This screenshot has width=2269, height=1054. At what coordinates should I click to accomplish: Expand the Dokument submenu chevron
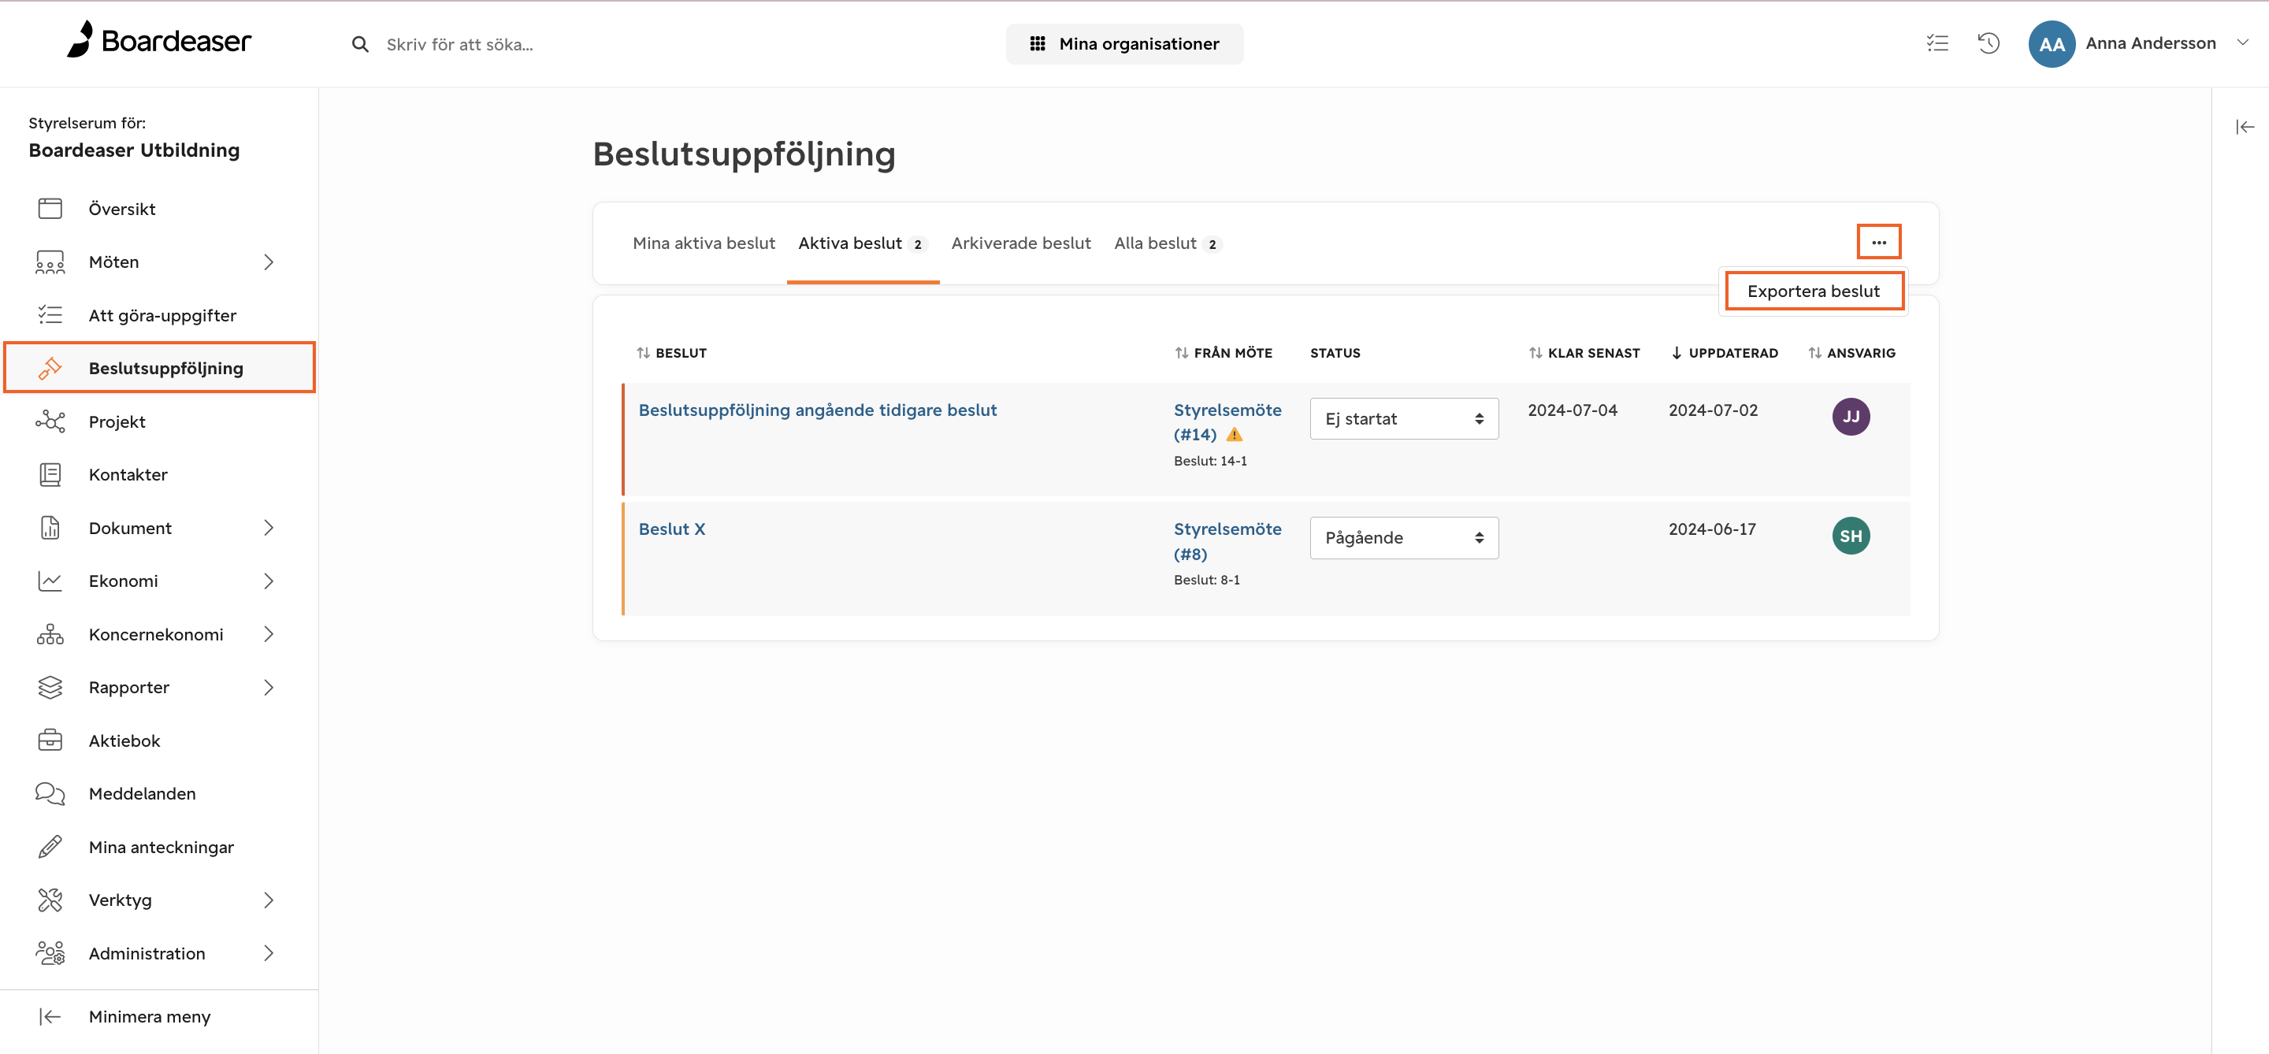click(x=269, y=528)
